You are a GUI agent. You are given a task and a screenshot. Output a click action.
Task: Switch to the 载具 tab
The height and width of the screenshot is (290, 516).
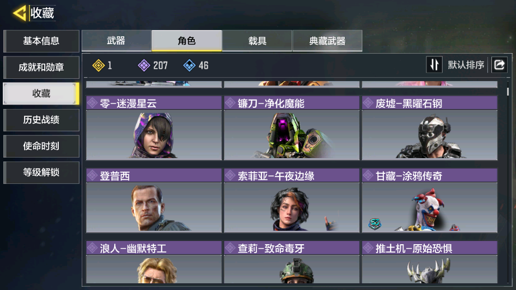(x=257, y=41)
